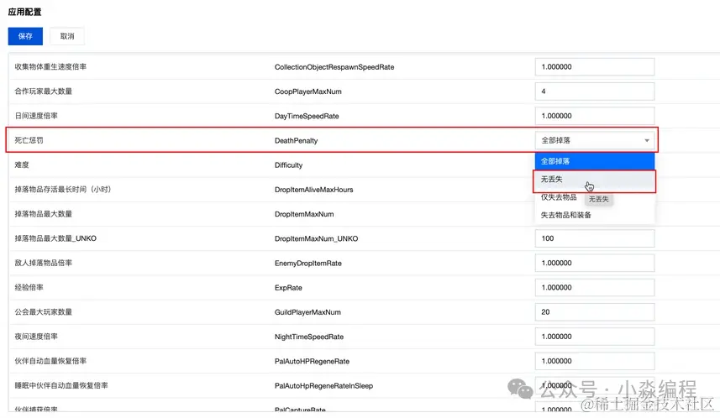720x418 pixels.
Task: Edit NightTimeSpeedRate value field
Action: pos(595,337)
